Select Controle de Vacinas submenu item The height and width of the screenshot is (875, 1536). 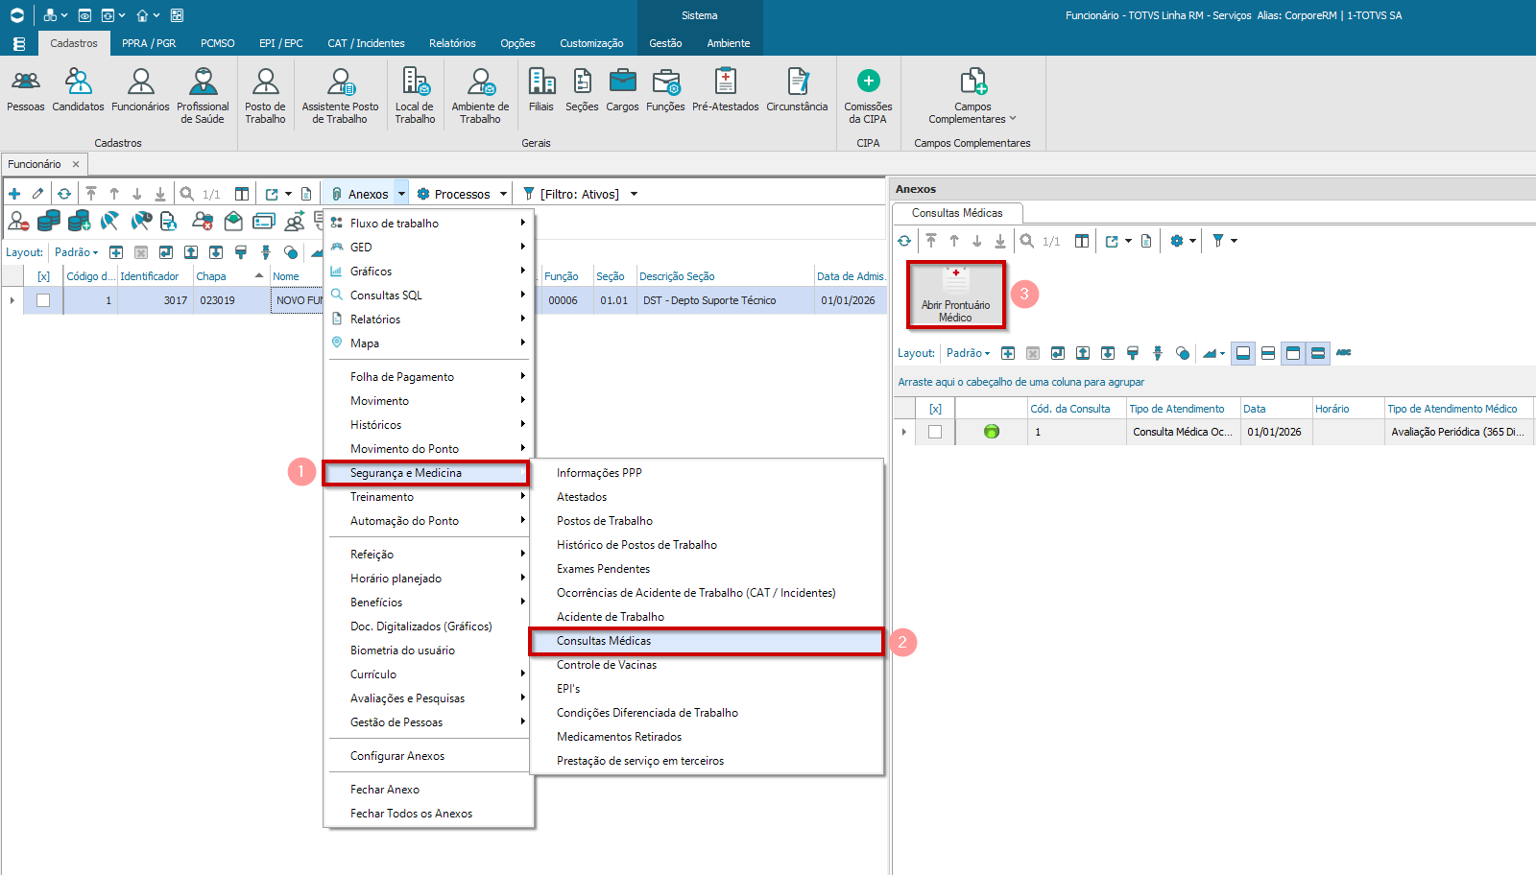tap(707, 665)
